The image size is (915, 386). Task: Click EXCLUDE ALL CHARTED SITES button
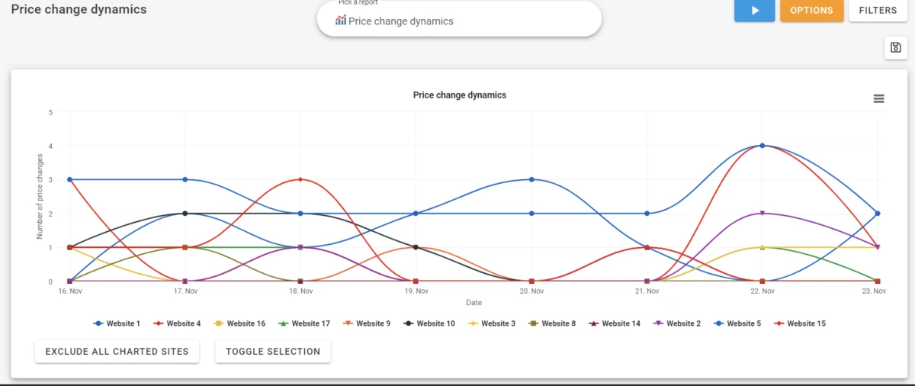click(117, 352)
